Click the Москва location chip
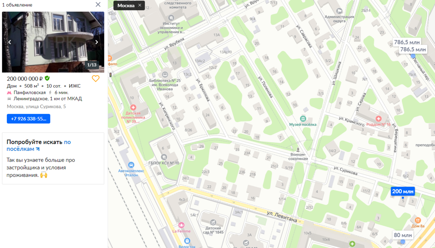The height and width of the screenshot is (248, 435). pyautogui.click(x=126, y=5)
